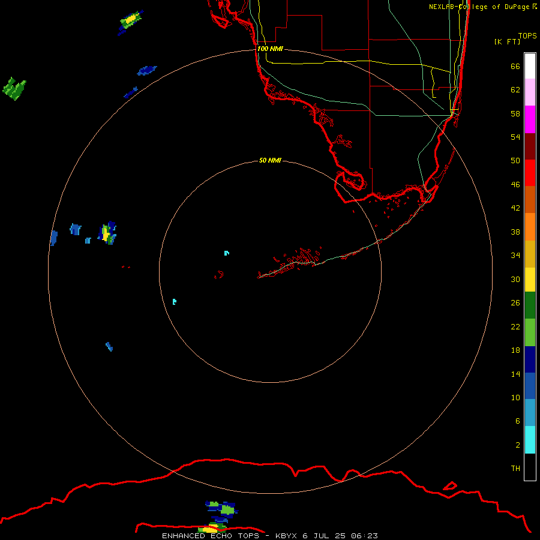This screenshot has height=540, width=540.
Task: Click the white swatch atop the tops scale
Action: (x=530, y=66)
